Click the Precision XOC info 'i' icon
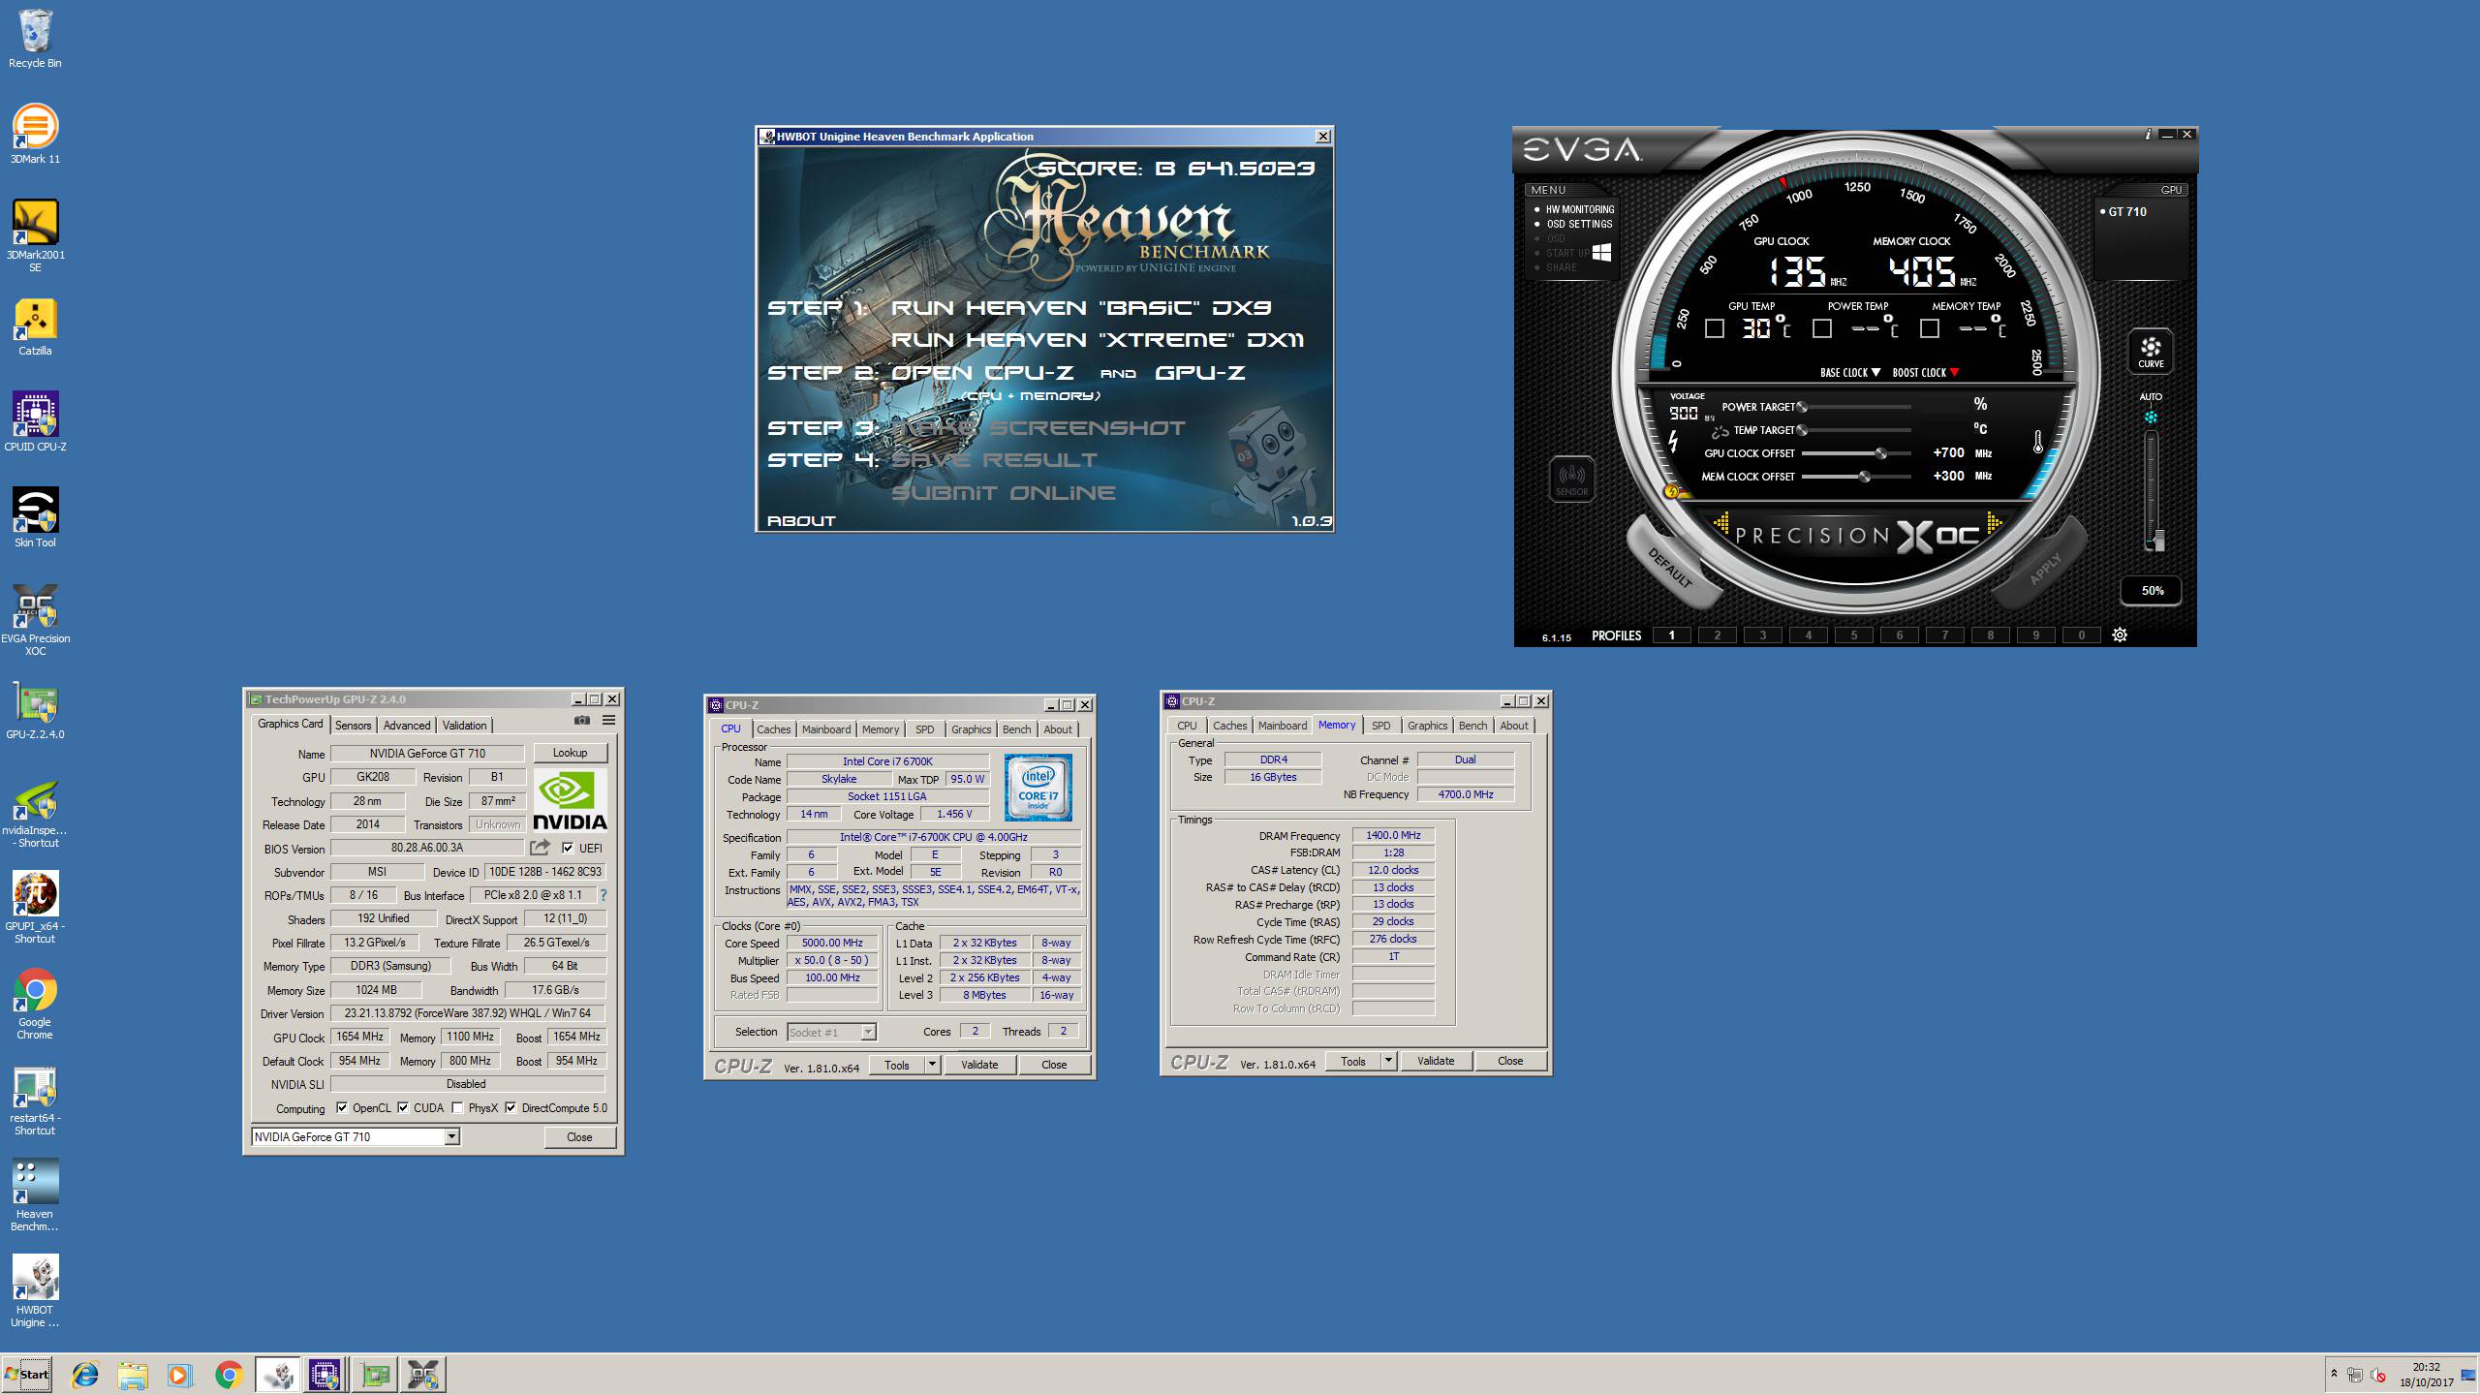The width and height of the screenshot is (2480, 1395). click(x=2148, y=135)
